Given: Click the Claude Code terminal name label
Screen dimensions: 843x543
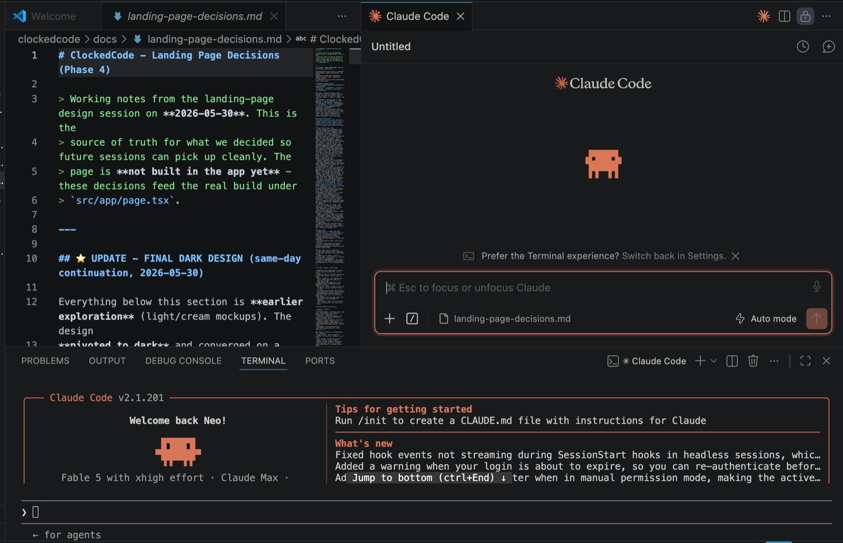Looking at the screenshot, I should click(x=659, y=361).
